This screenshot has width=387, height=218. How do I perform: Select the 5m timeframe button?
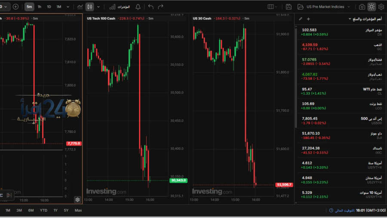point(29,7)
